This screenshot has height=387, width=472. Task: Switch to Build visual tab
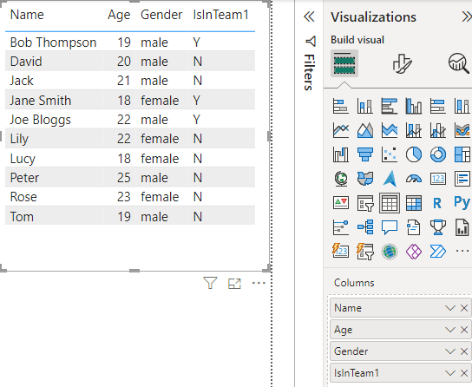[344, 63]
